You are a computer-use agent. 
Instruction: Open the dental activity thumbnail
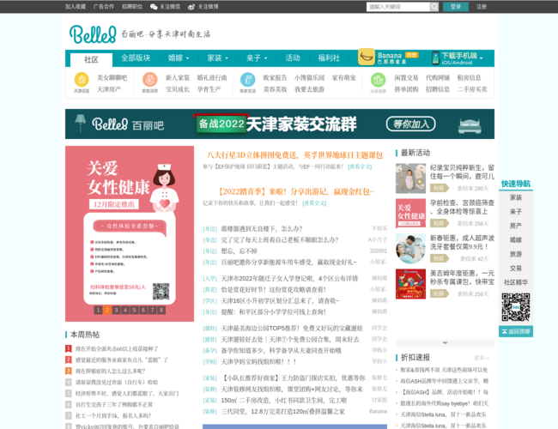tap(410, 249)
